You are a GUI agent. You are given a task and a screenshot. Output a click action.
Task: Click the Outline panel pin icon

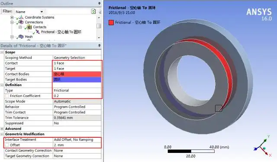tap(99, 3)
